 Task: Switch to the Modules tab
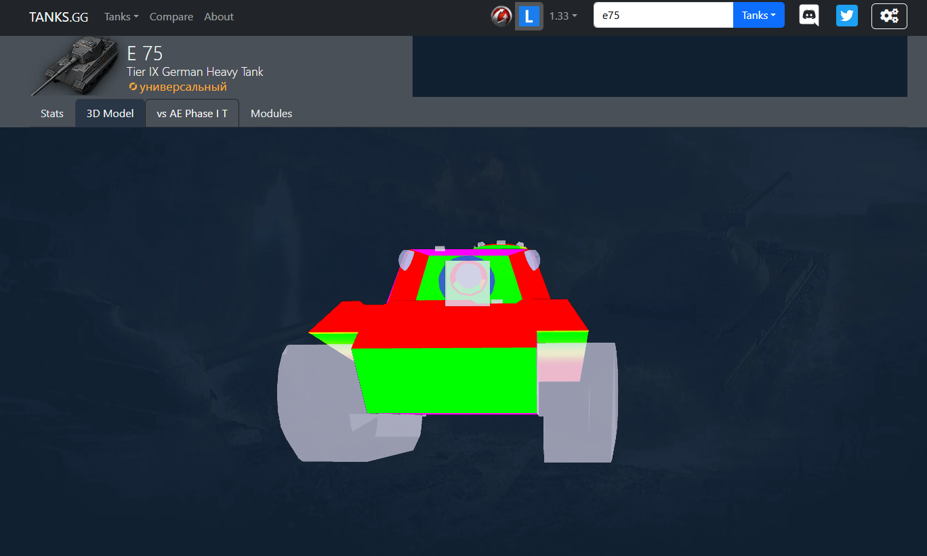coord(271,114)
